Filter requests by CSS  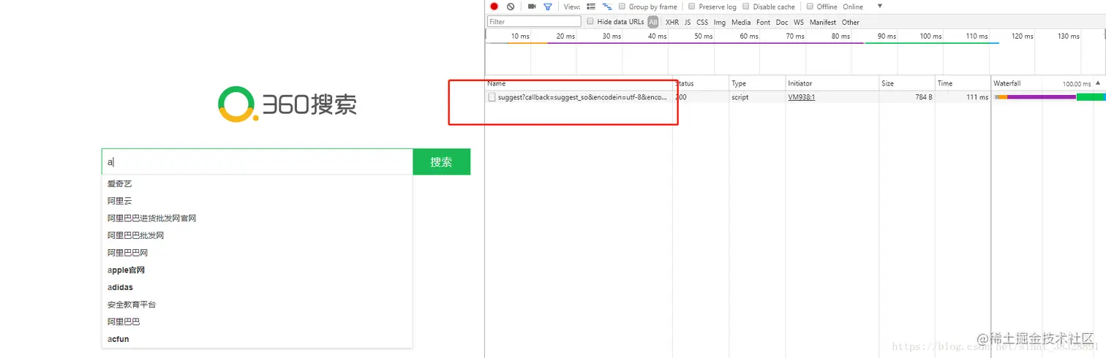pyautogui.click(x=702, y=22)
